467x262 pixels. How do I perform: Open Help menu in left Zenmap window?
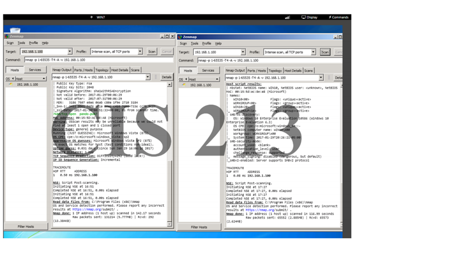45,43
